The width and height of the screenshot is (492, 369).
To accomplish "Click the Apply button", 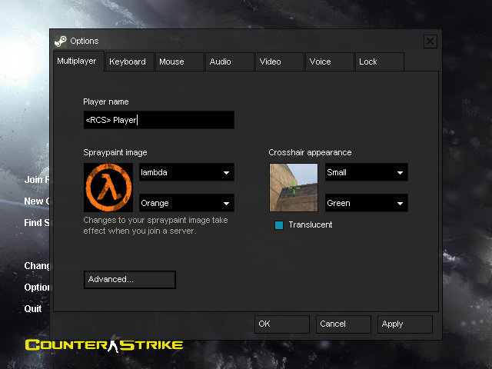I will [x=405, y=324].
